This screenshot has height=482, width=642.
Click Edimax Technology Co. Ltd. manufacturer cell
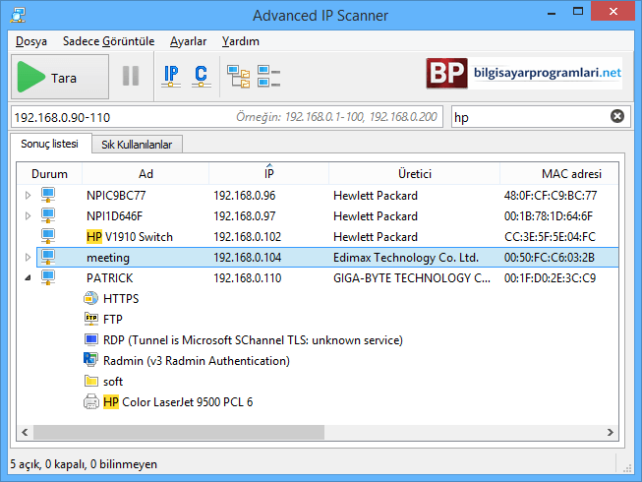coord(406,258)
